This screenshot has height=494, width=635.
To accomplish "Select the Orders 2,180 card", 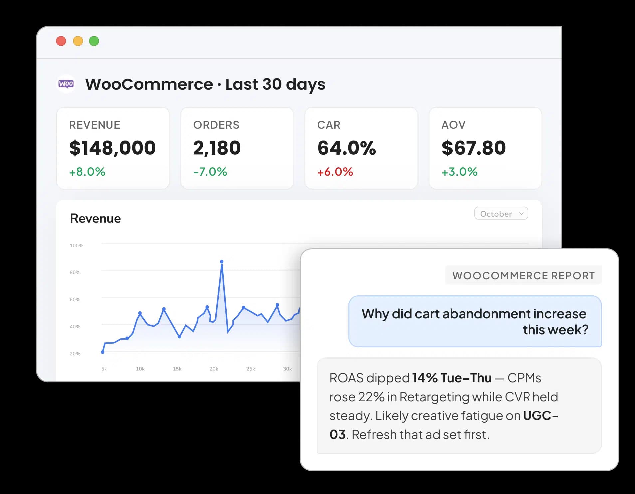I will [x=237, y=148].
